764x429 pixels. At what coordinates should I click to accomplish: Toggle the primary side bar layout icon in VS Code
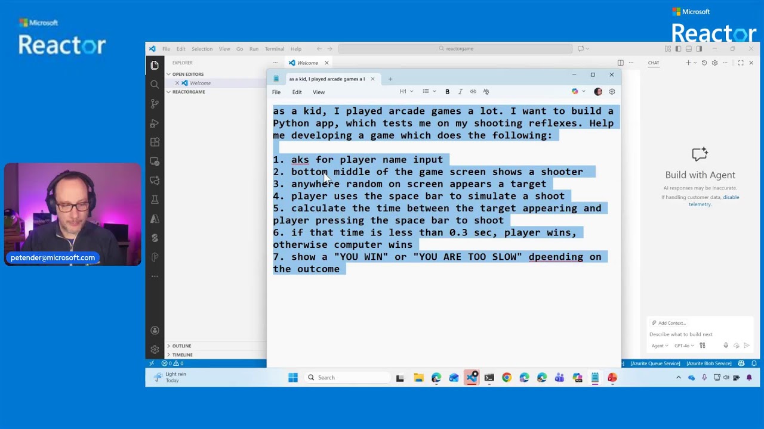pos(678,49)
